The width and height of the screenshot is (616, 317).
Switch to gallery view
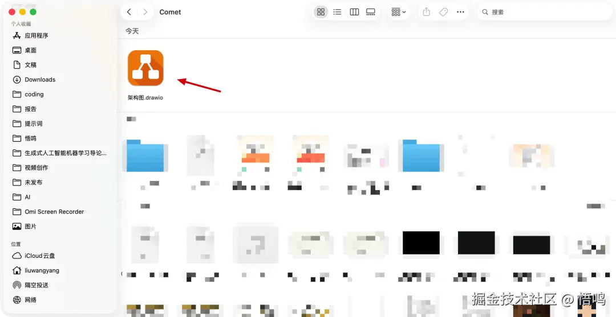pos(371,12)
